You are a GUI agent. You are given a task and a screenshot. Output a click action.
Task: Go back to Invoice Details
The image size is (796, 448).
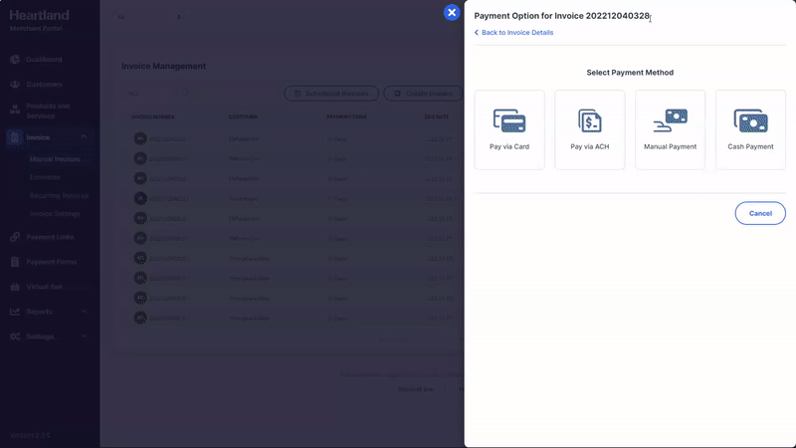click(x=513, y=33)
